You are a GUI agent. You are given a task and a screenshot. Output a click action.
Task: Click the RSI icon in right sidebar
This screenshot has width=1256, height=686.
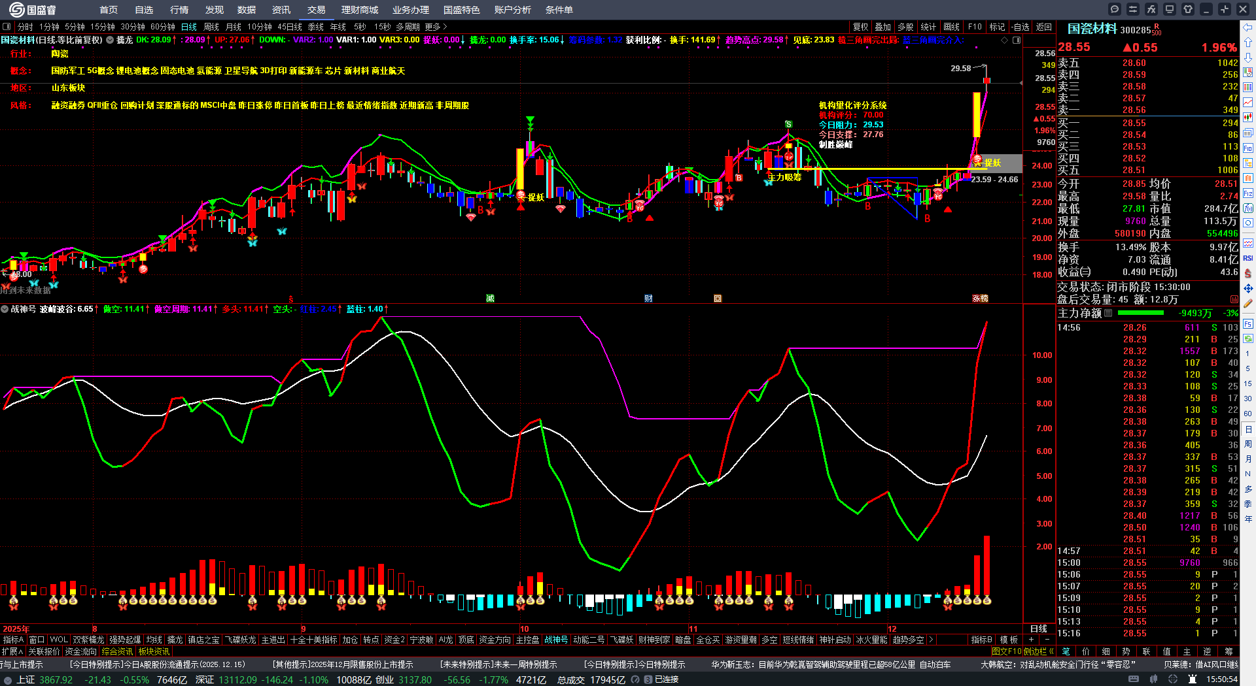[1248, 258]
